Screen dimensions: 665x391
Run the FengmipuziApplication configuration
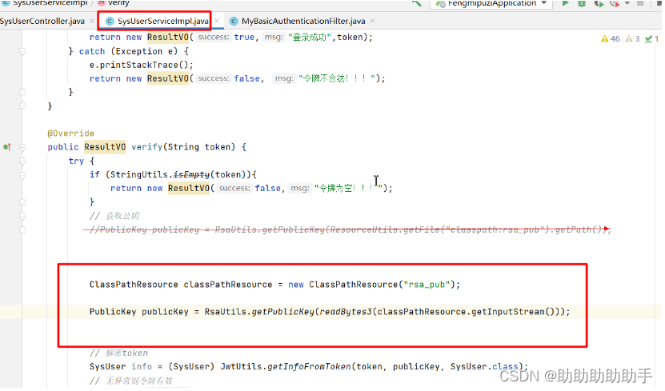point(565,3)
